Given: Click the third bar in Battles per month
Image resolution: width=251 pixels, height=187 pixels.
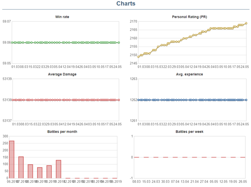Looking at the screenshot, I should (30, 171).
